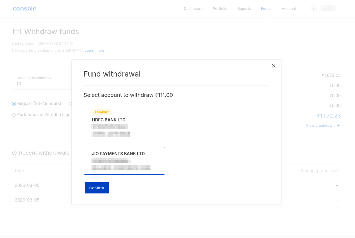Click the yellow PRIMARY badge
The image size is (355, 238).
102,112
